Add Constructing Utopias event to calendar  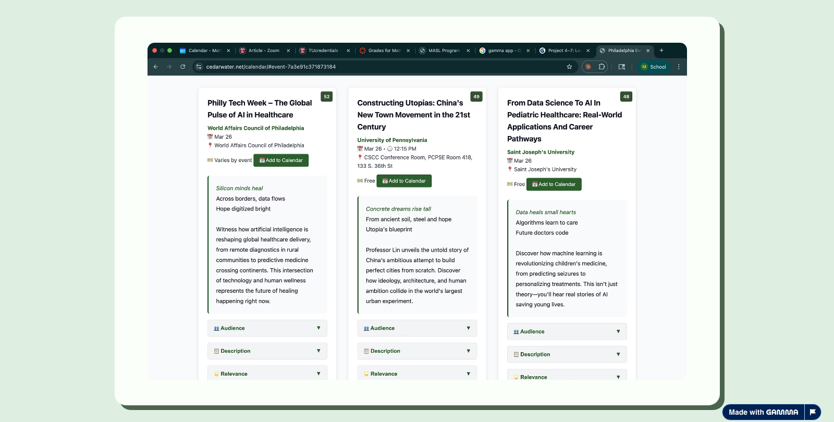coord(404,181)
